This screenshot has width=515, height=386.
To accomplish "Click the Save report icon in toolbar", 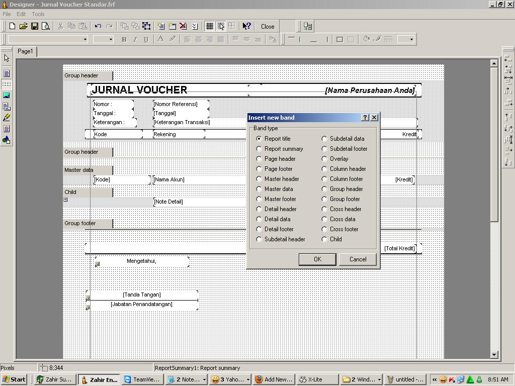I will pyautogui.click(x=35, y=26).
